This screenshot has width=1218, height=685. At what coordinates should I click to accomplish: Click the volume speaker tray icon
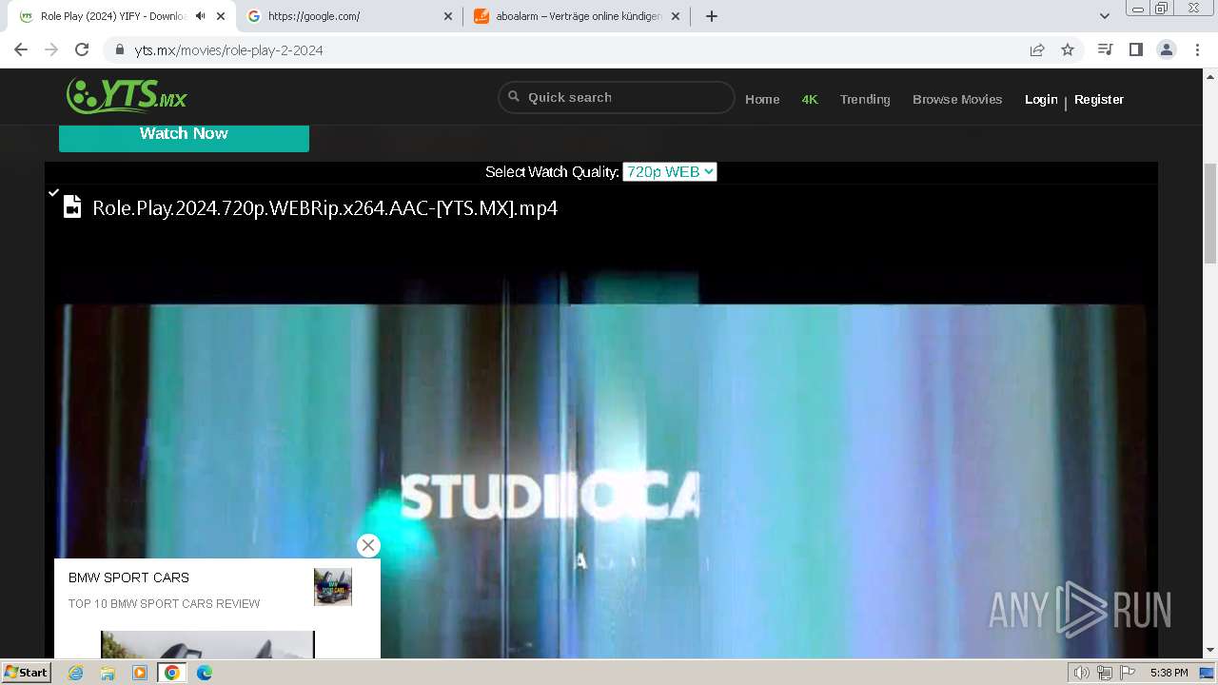click(x=1082, y=673)
